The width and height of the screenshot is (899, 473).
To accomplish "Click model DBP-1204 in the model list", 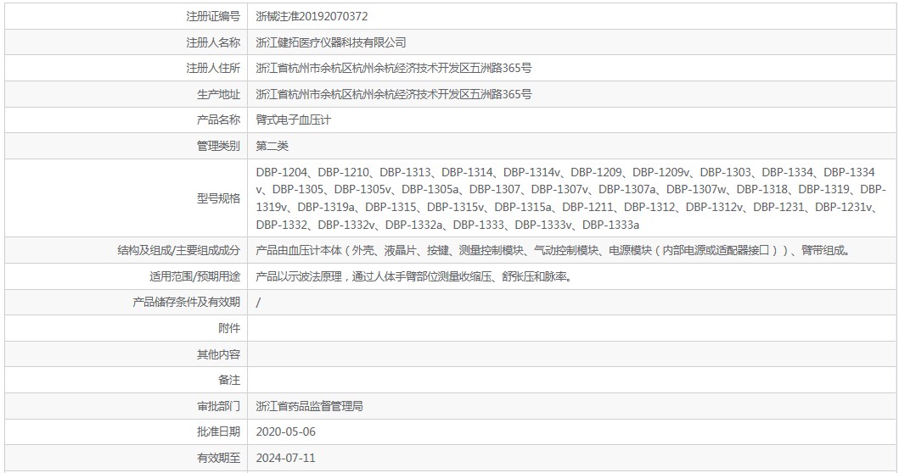I will click(282, 172).
